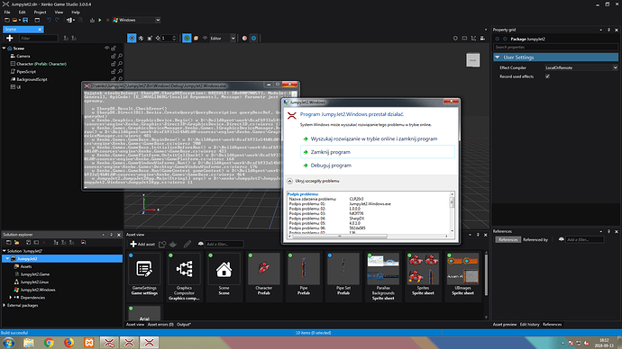Open the Edit menu

pos(22,13)
